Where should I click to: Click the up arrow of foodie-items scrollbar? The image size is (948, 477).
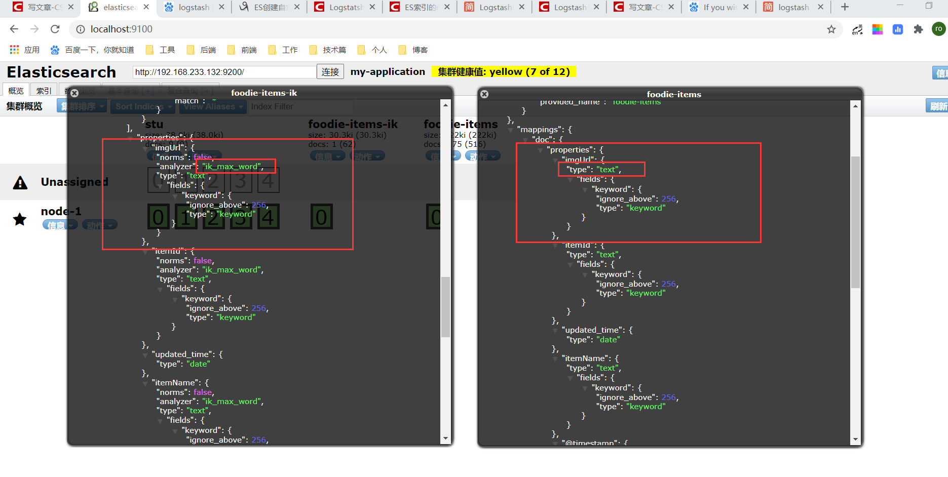[x=855, y=106]
